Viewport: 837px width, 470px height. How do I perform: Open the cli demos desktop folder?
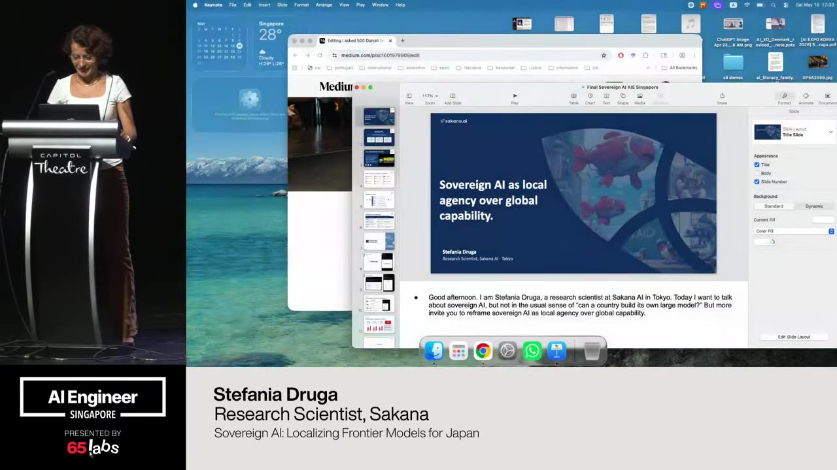click(x=733, y=67)
